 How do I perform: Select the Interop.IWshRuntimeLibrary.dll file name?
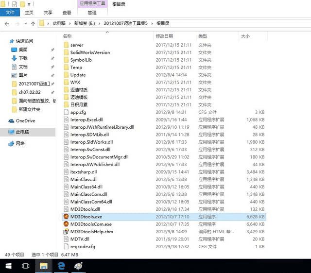102,127
